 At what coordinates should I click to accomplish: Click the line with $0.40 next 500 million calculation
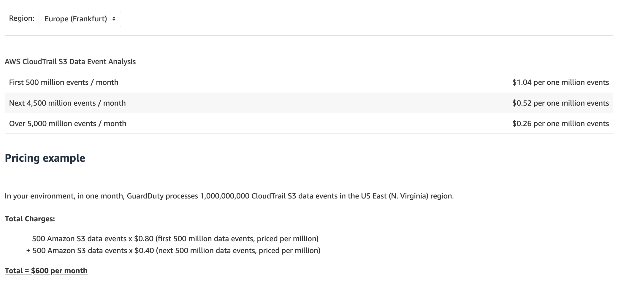[x=173, y=251]
